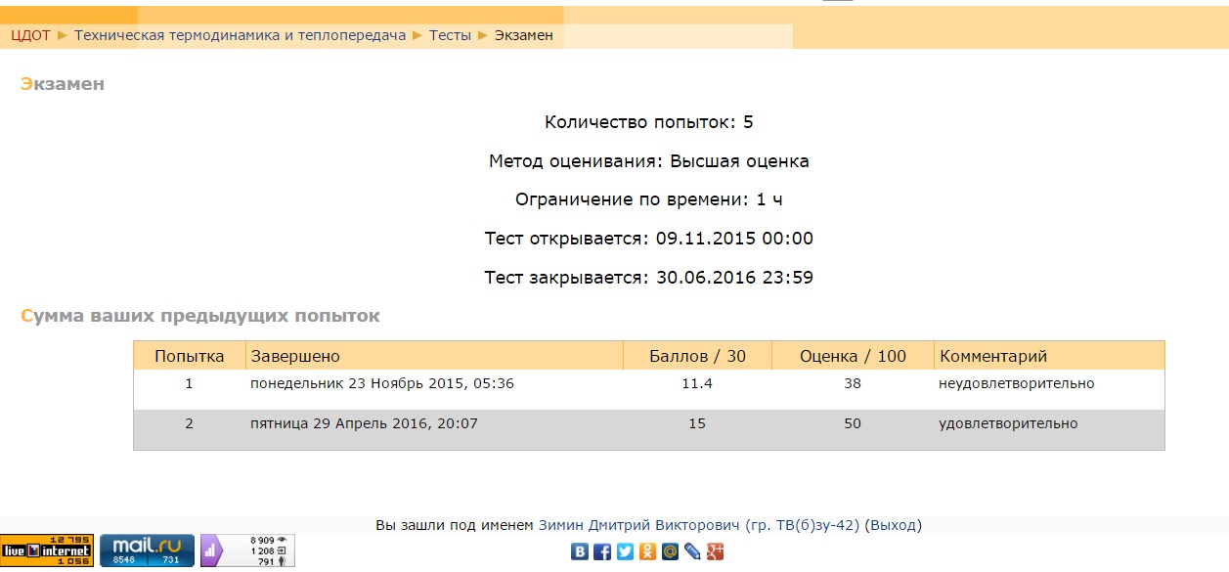Navigate to Тесты breadcrumb
The image size is (1229, 572).
pyautogui.click(x=450, y=35)
